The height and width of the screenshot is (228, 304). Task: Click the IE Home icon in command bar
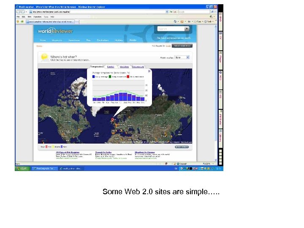point(175,22)
